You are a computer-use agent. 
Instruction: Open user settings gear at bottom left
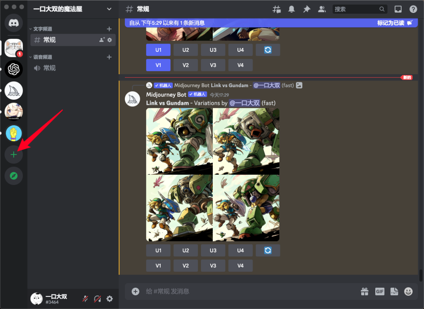click(x=110, y=299)
